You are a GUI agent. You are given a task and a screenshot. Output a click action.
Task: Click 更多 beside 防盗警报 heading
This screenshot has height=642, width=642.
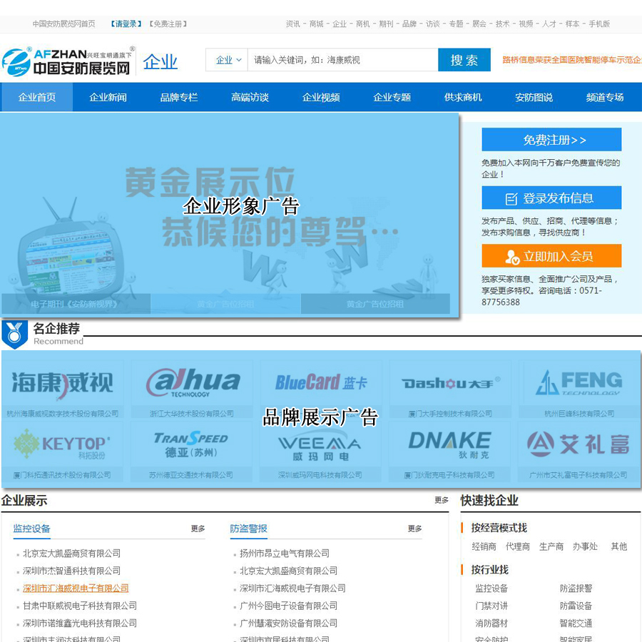point(415,529)
